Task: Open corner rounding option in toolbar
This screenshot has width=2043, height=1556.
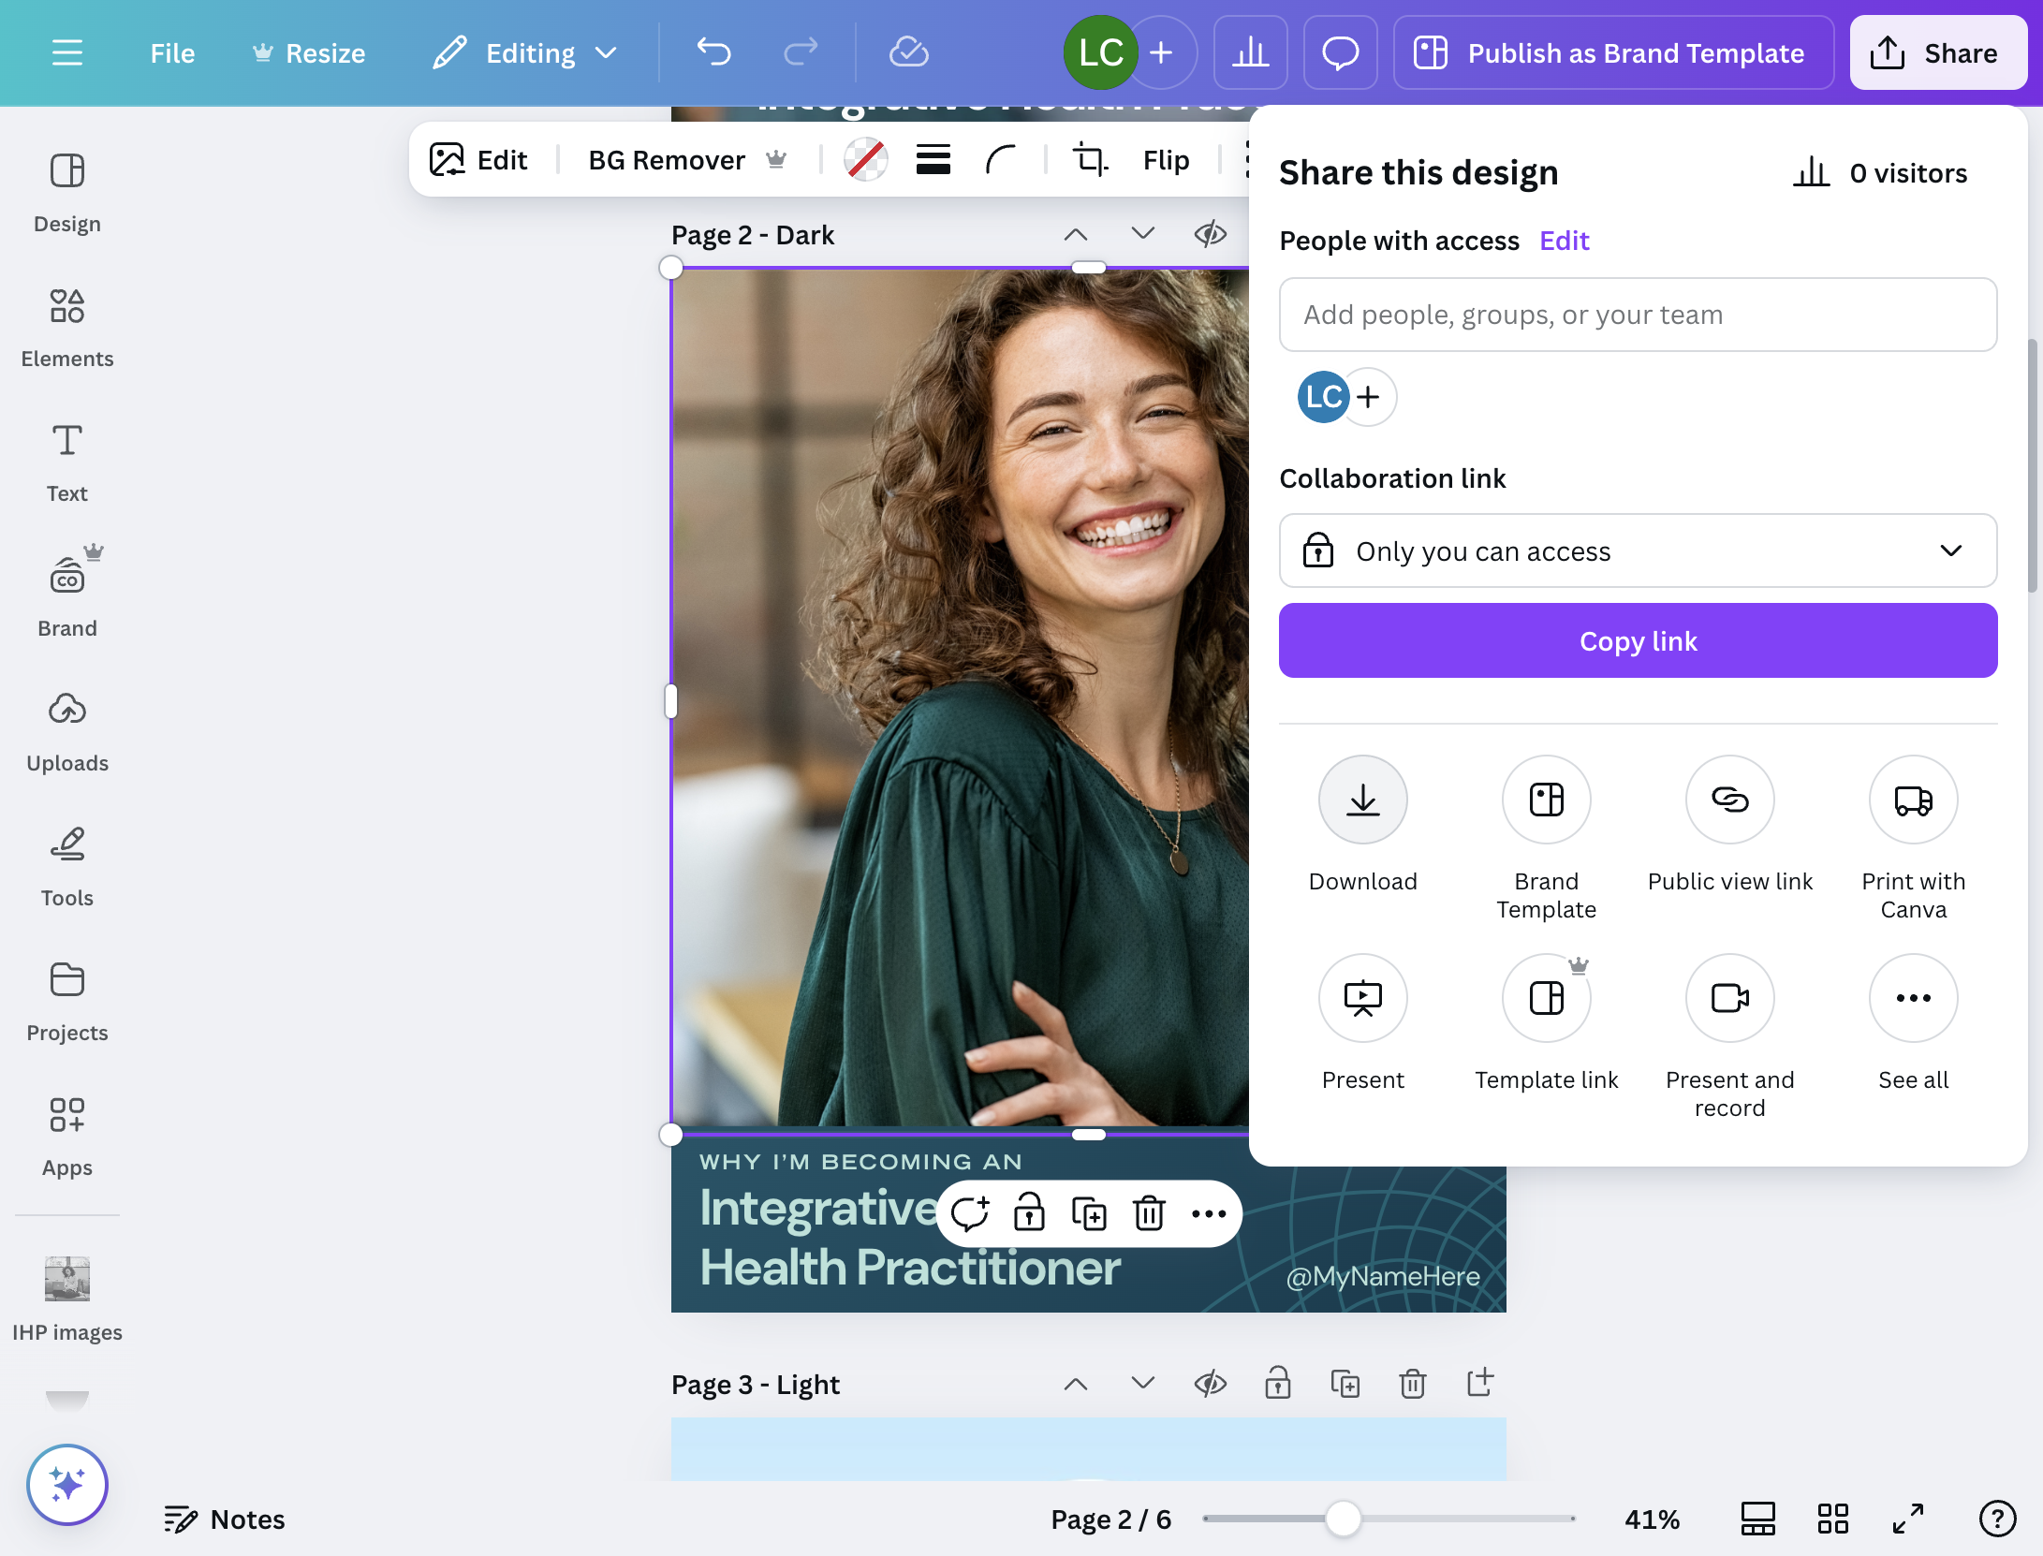Action: 1001,160
